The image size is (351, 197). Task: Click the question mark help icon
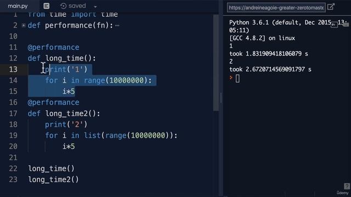[347, 186]
